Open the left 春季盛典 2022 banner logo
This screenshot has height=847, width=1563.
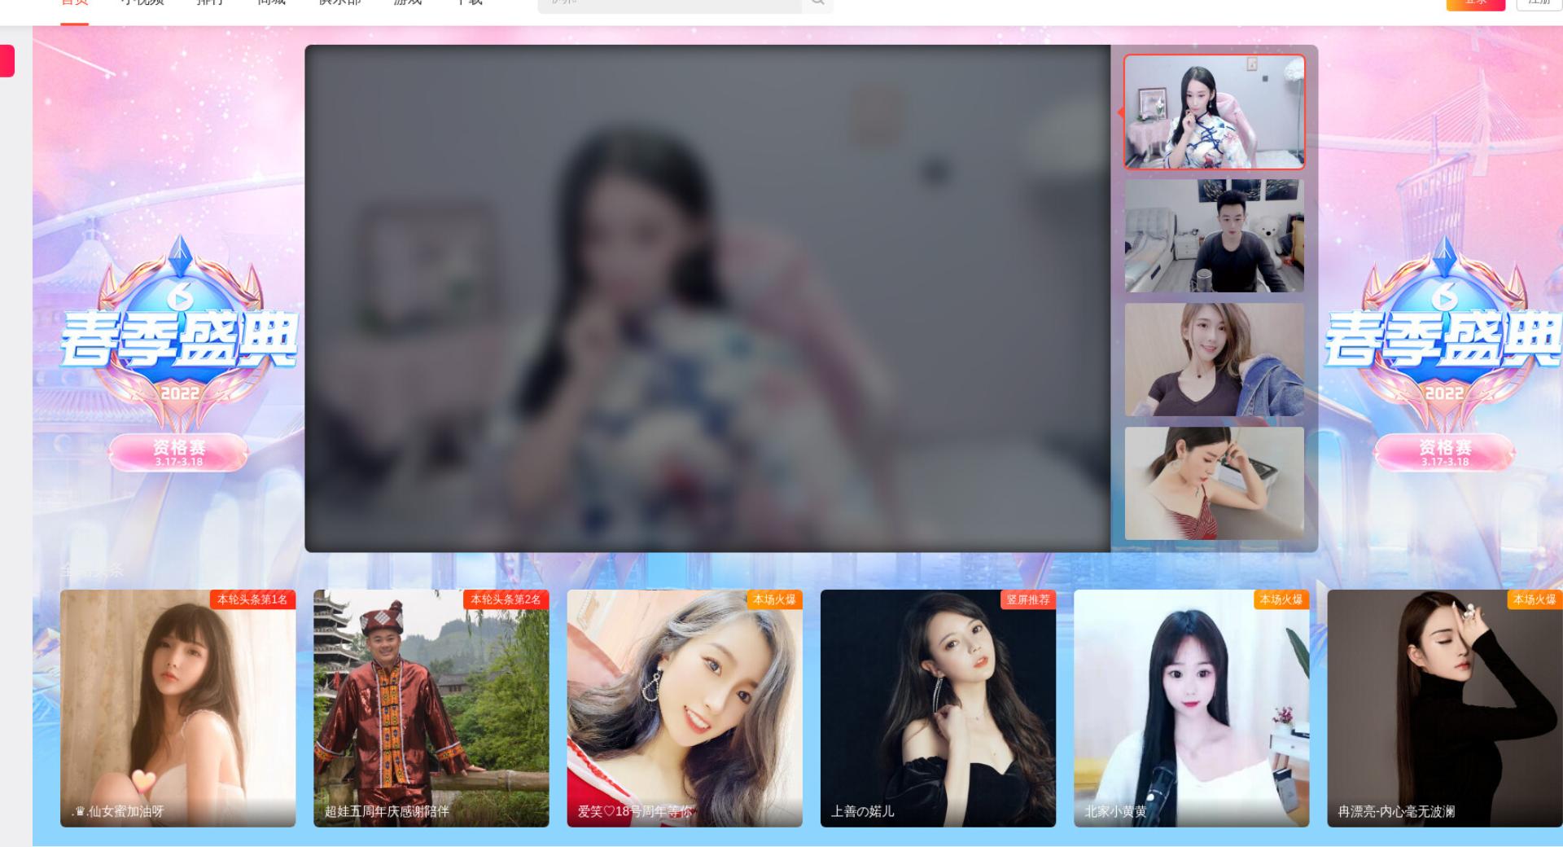pyautogui.click(x=179, y=334)
